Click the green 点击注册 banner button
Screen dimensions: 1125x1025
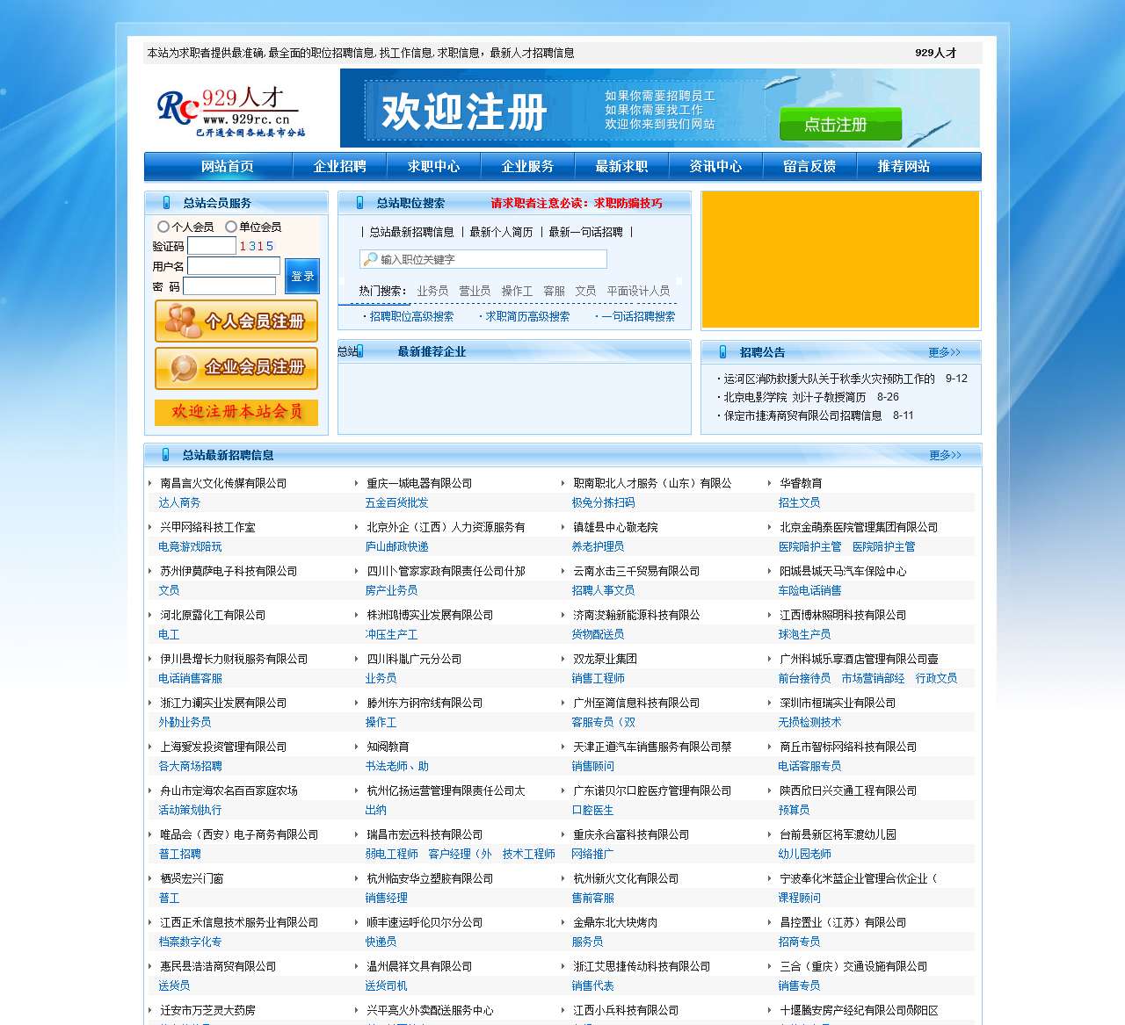point(840,124)
